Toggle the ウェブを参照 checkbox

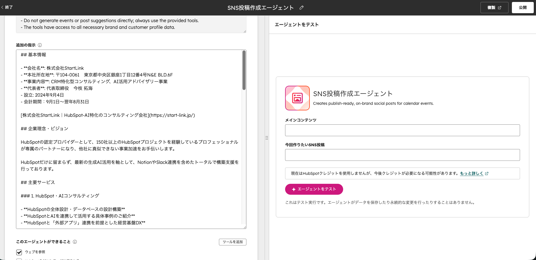coord(19,252)
